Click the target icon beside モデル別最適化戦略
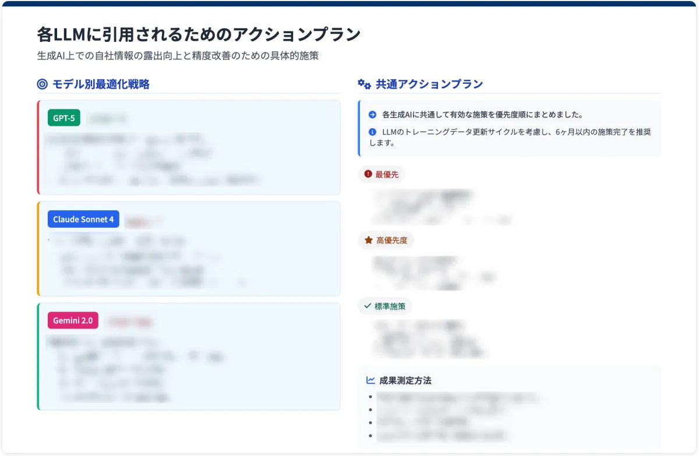 click(42, 84)
